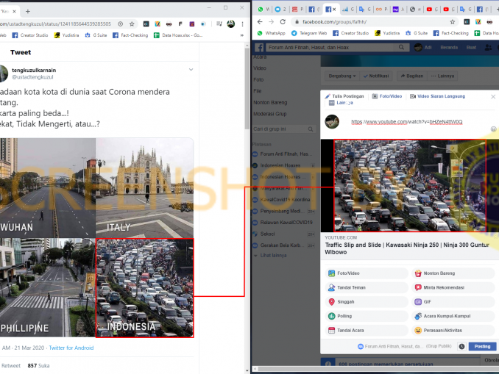Open Buat in Facebook header
Image resolution: width=499 pixels, height=374 pixels.
coord(471,48)
